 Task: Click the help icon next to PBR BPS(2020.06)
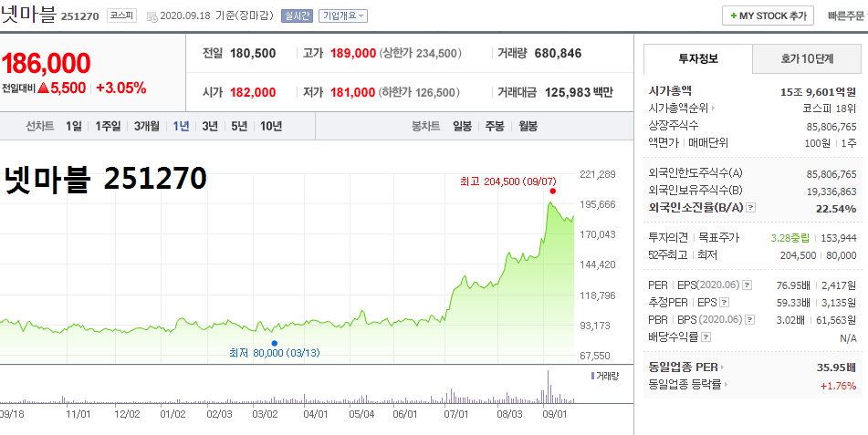click(x=750, y=319)
